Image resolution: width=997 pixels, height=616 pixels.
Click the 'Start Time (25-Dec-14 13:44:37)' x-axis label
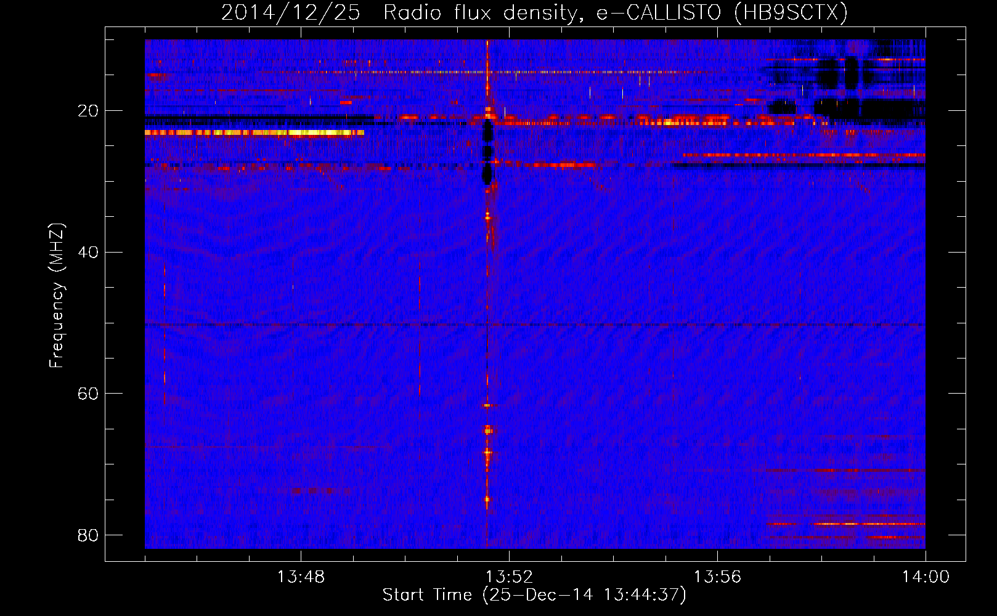coord(534,595)
